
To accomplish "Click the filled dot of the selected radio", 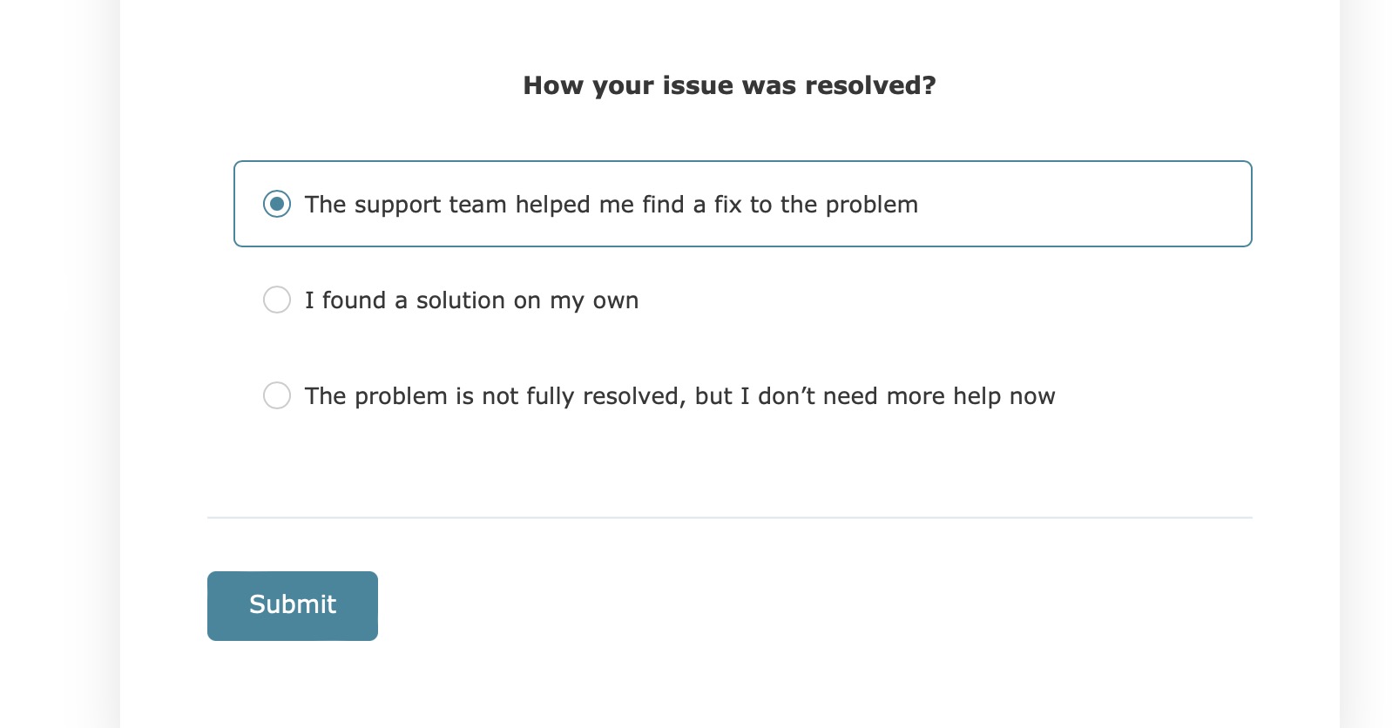I will tap(277, 204).
